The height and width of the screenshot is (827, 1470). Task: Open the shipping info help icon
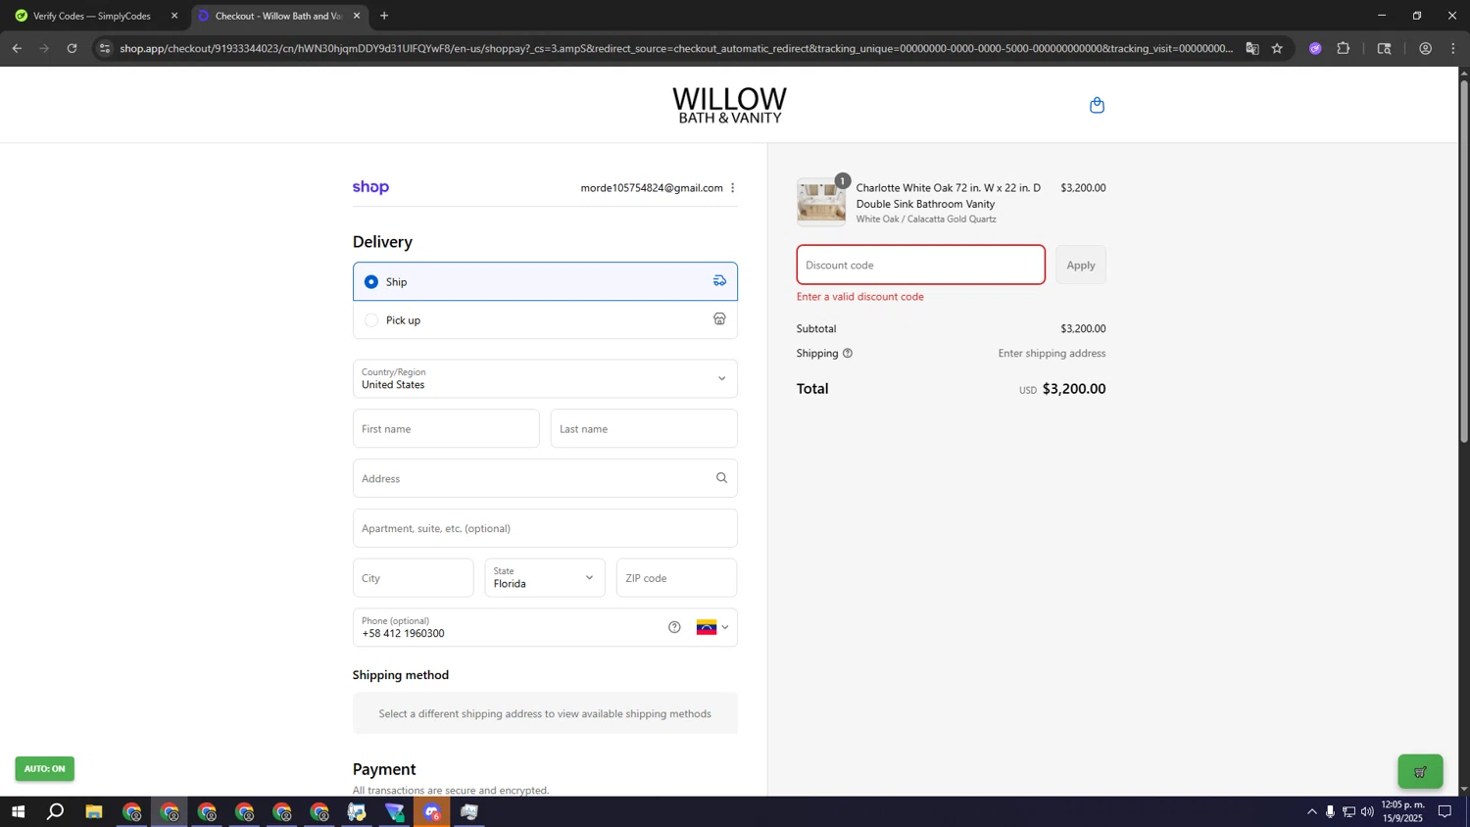click(848, 354)
